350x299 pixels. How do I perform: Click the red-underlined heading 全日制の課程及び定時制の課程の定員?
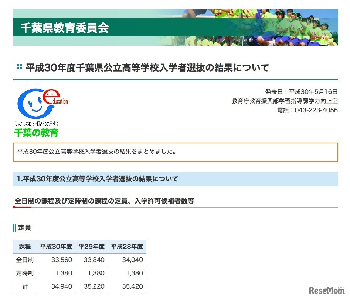tap(105, 201)
